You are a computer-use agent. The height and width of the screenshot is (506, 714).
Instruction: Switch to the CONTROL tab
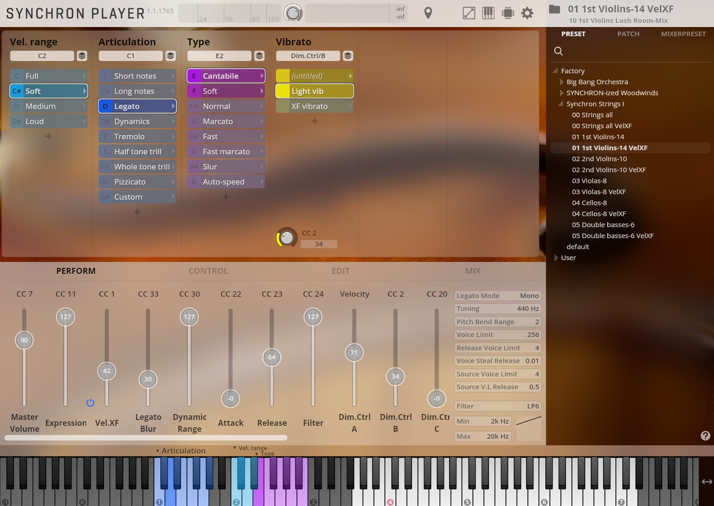pos(209,271)
